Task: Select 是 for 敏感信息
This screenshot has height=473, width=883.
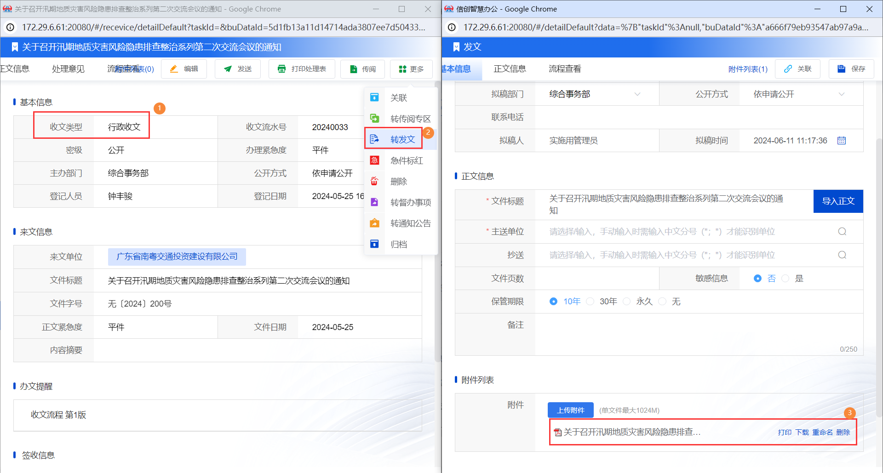Action: 786,279
